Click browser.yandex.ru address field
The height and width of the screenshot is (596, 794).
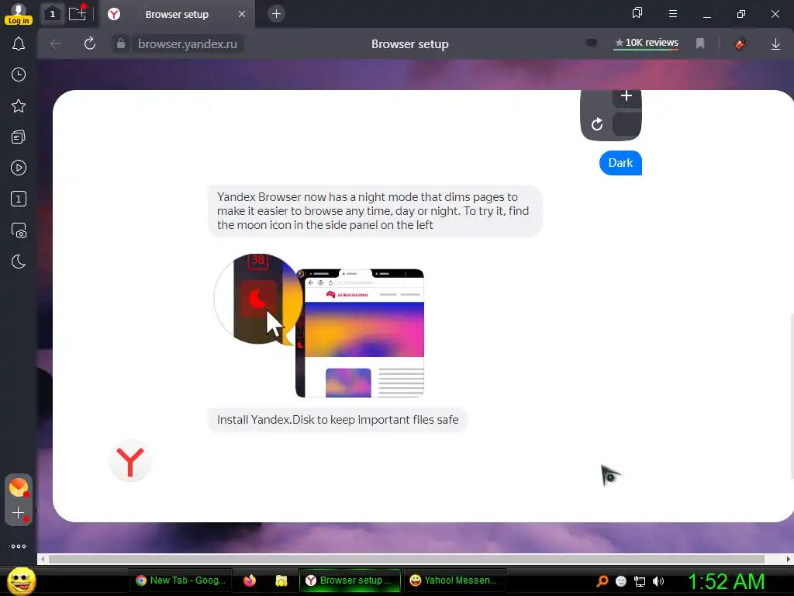coord(188,44)
